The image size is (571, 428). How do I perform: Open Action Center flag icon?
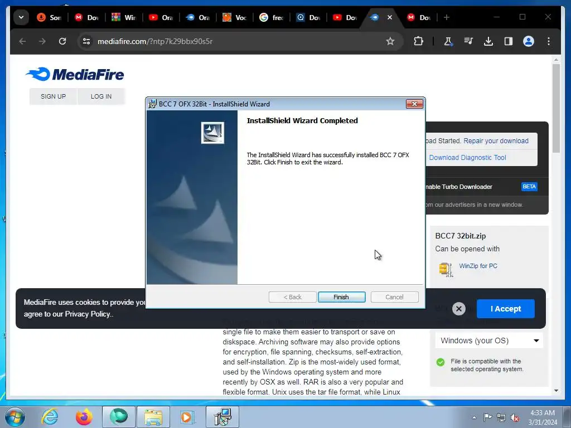(487, 417)
